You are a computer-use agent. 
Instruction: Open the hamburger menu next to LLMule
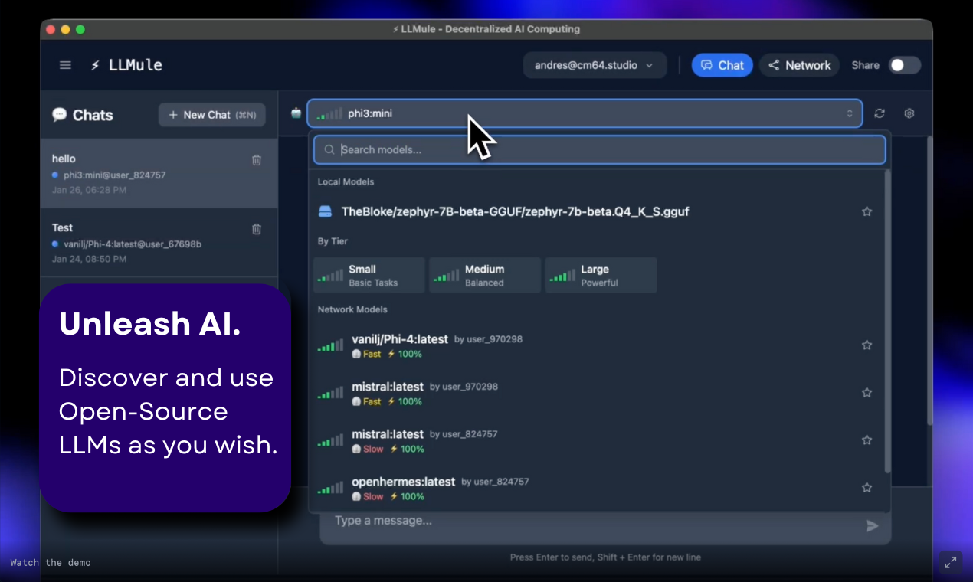(x=65, y=65)
